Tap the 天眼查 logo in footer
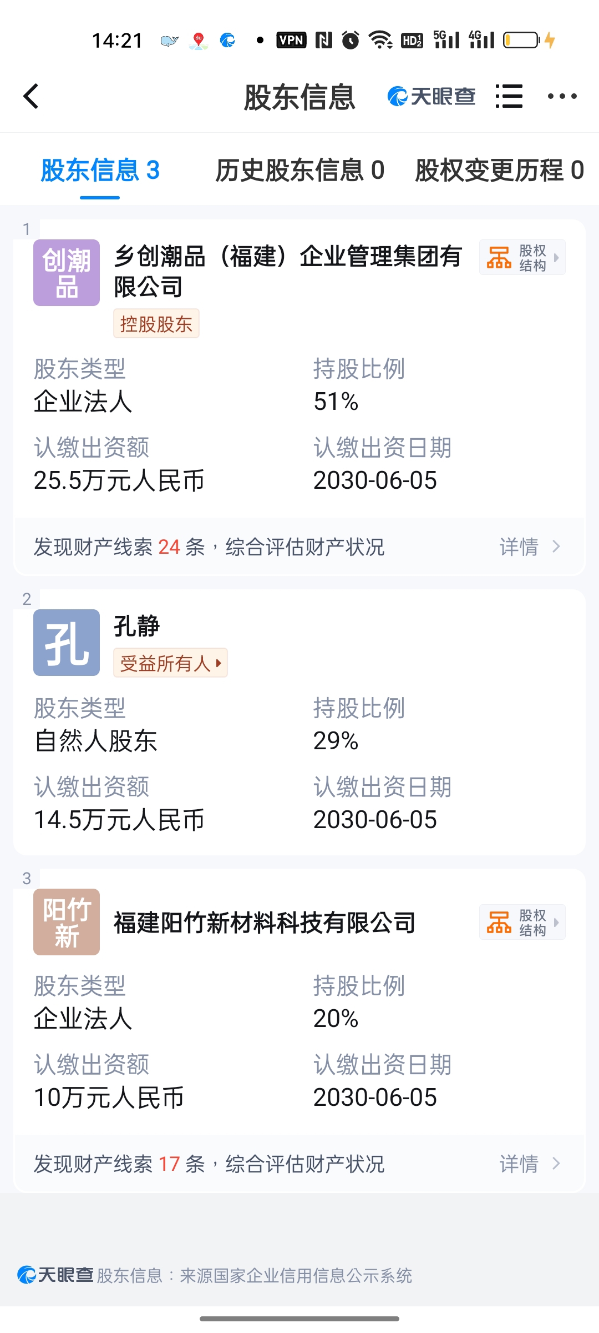The width and height of the screenshot is (599, 1333). pyautogui.click(x=55, y=1275)
